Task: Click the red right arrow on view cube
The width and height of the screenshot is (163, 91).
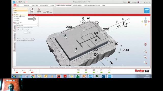Action: (149, 21)
